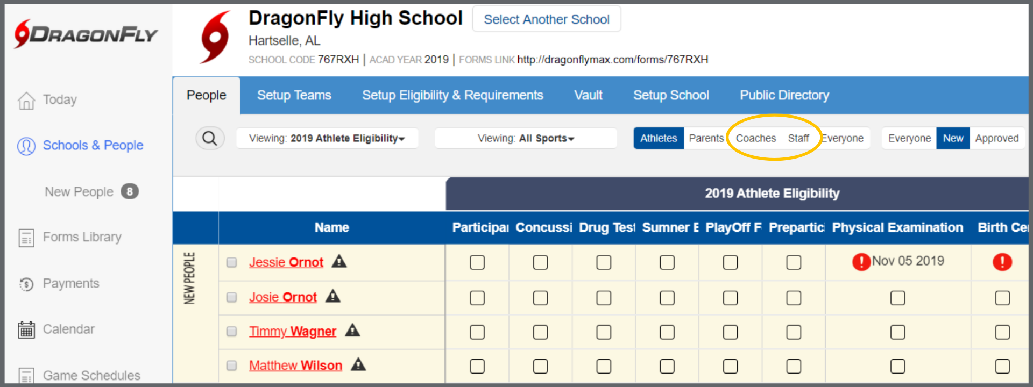Click the warning triangle beside Jessie Ornot

(x=339, y=262)
